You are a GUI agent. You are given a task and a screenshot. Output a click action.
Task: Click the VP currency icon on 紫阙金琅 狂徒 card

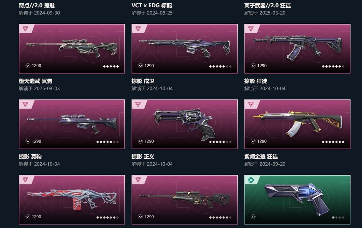coord(253,141)
